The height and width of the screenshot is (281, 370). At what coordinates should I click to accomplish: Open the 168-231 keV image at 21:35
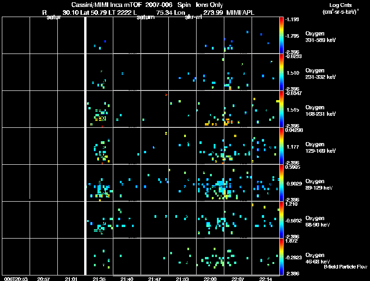[x=99, y=109]
